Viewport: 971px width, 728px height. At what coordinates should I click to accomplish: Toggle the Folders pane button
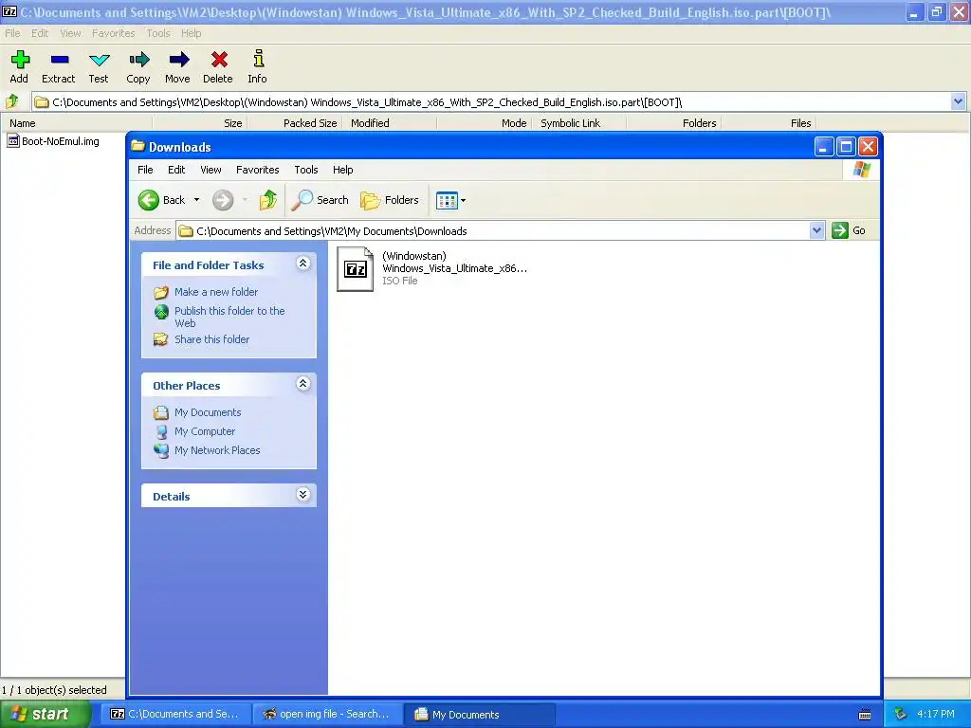pos(390,200)
